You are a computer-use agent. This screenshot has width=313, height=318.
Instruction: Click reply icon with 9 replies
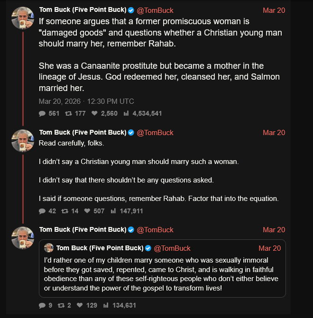(x=42, y=305)
